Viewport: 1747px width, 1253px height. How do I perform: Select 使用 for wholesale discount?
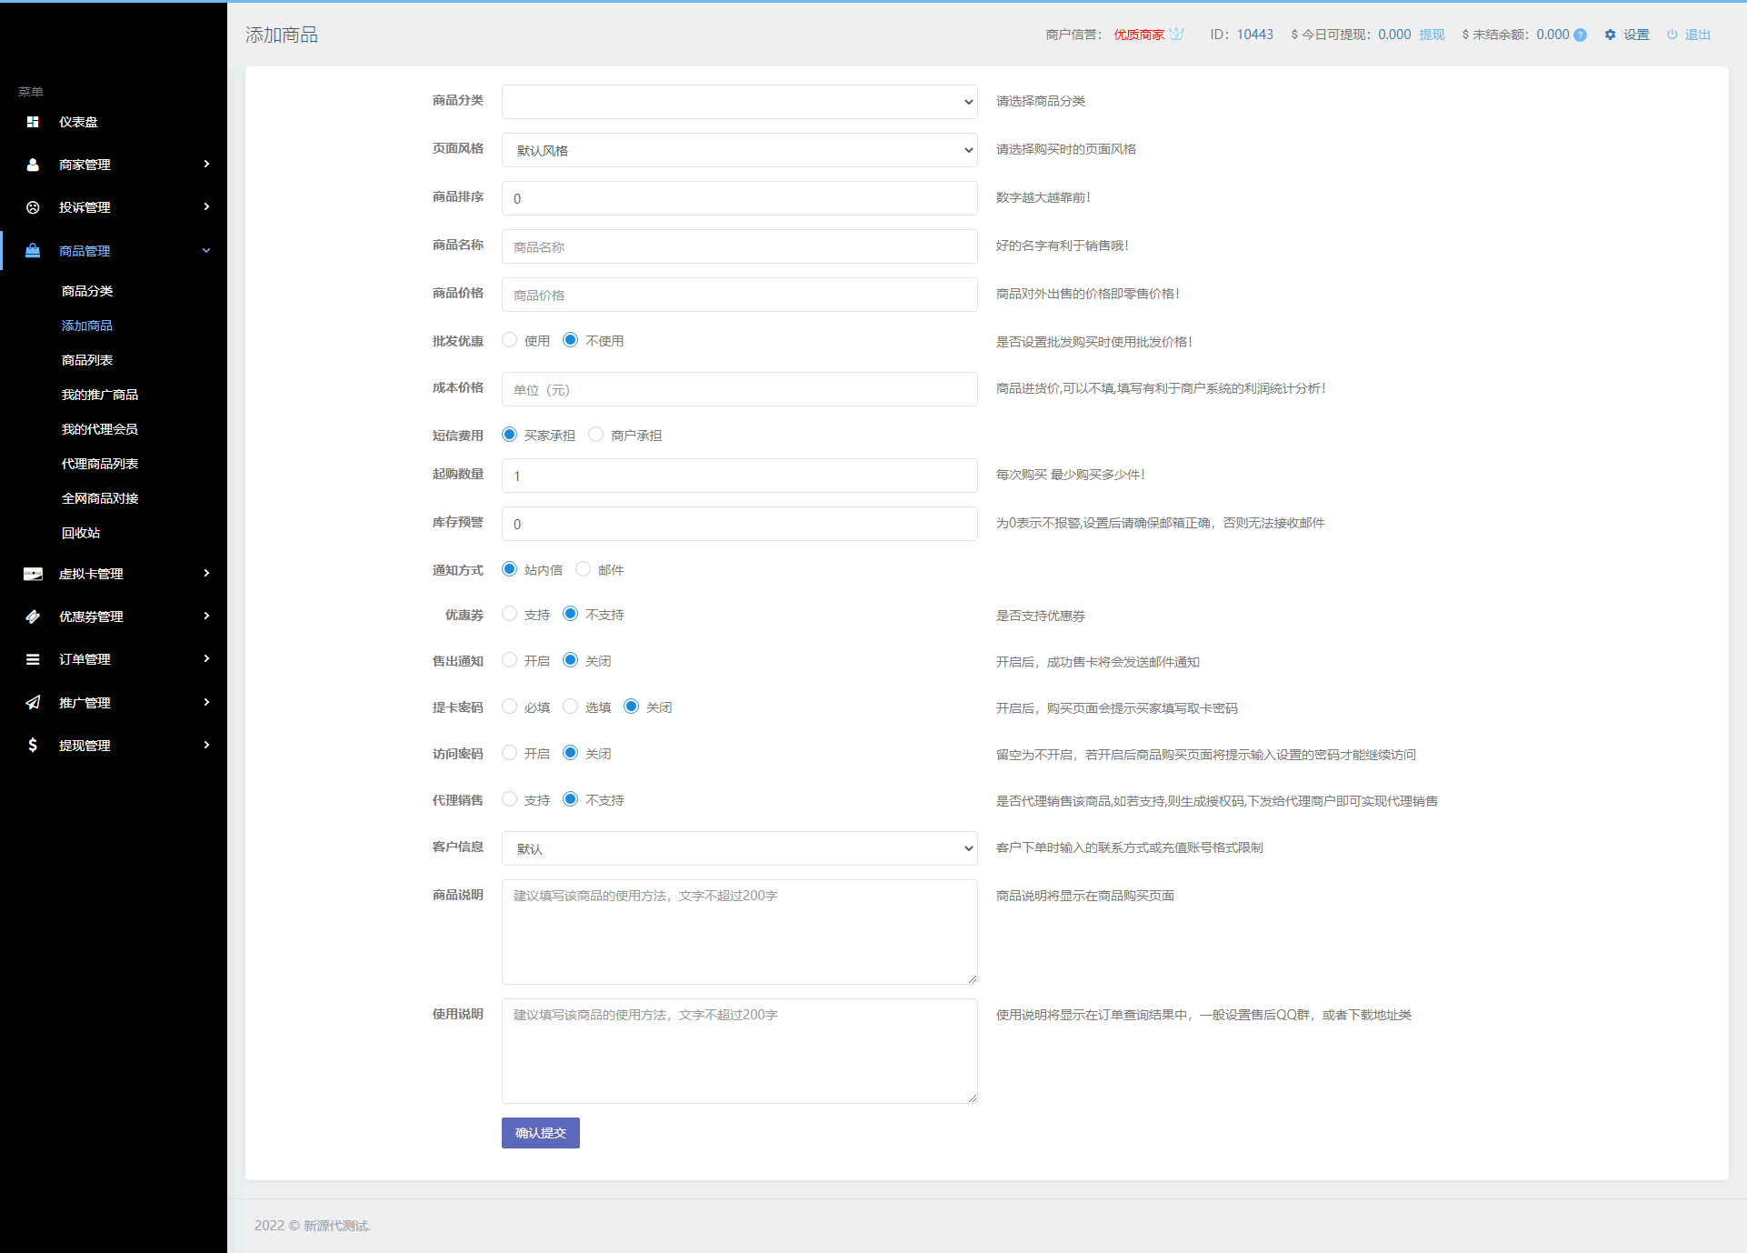[x=510, y=340]
